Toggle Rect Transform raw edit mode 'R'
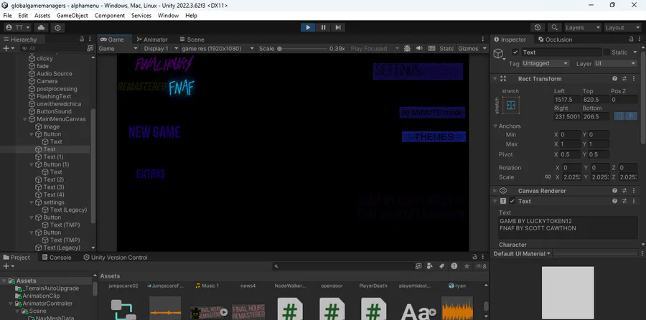 pyautogui.click(x=631, y=116)
